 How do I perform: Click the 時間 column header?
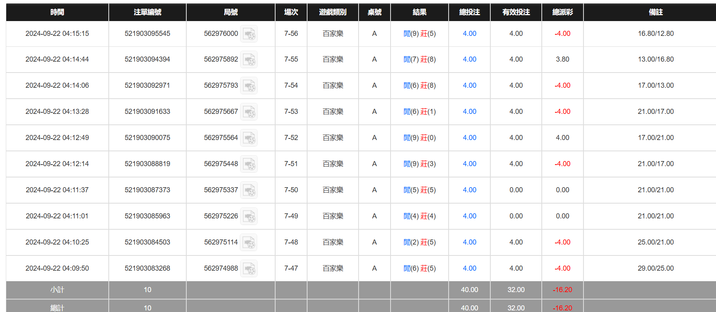[x=57, y=12]
